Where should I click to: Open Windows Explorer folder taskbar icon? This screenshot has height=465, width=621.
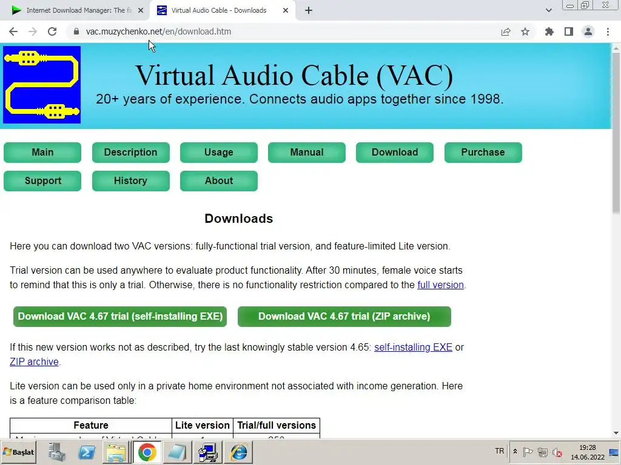tap(116, 452)
